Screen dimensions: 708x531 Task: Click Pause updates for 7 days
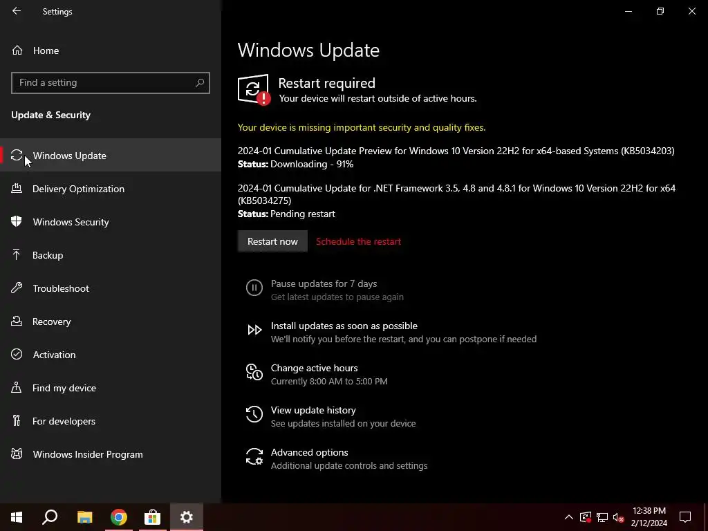324,283
